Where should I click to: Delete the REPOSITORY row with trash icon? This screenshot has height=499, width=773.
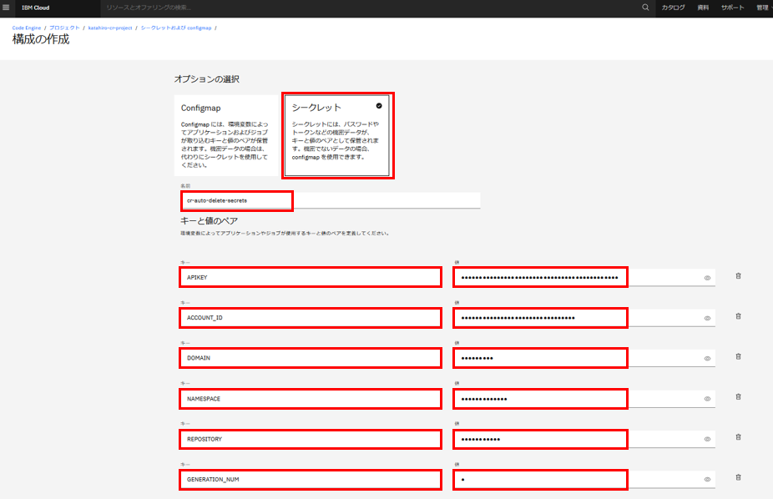pos(738,437)
